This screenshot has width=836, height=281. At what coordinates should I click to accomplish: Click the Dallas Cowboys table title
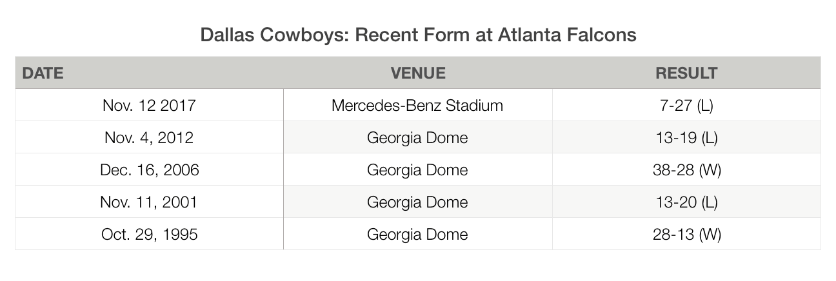click(x=418, y=34)
